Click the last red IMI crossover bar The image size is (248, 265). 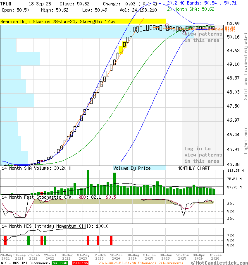click(111, 240)
